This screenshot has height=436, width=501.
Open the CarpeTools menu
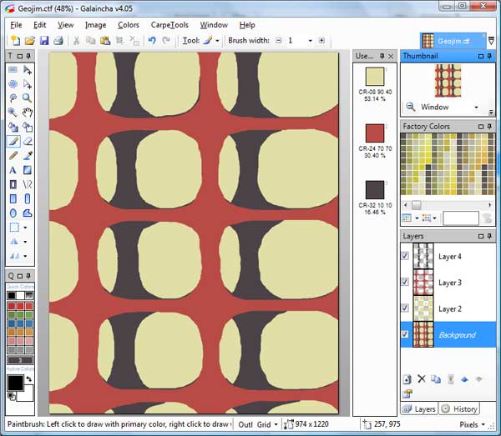[x=170, y=25]
